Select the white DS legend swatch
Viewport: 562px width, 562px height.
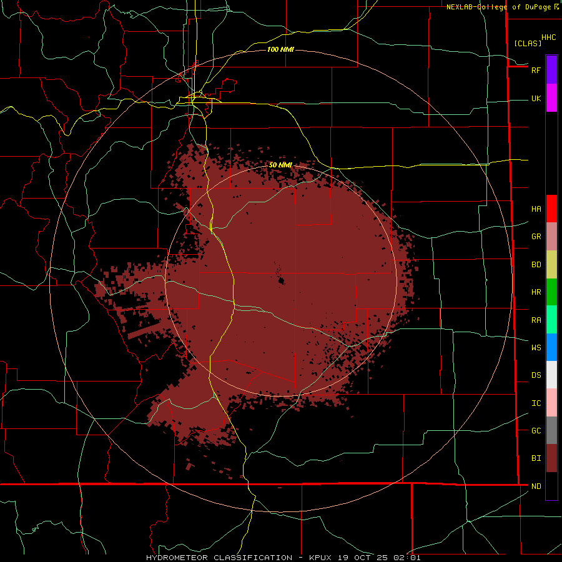click(x=551, y=375)
